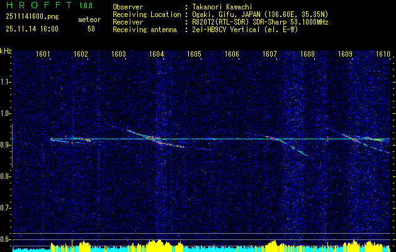Click the 2el-HB9CV Vertical antenna text
Image resolution: width=396 pixels, height=252 pixels.
coord(246,30)
